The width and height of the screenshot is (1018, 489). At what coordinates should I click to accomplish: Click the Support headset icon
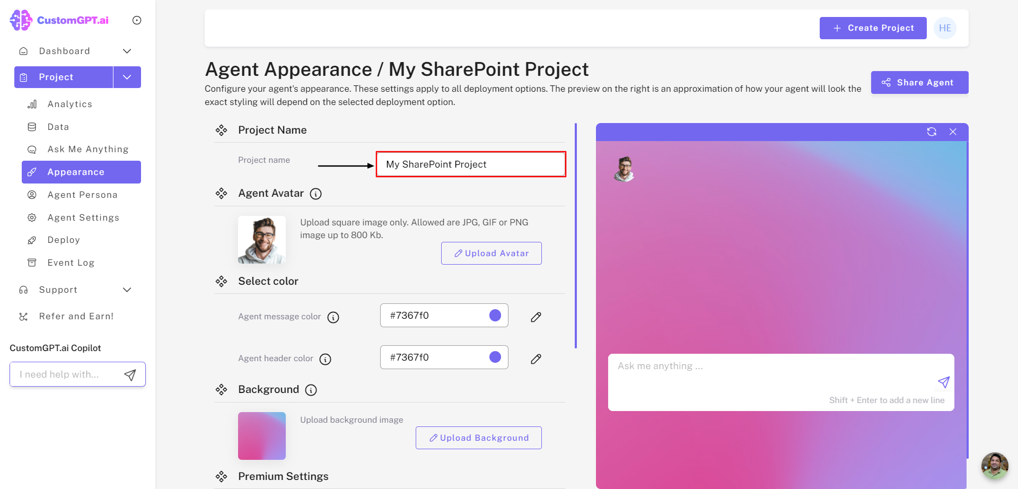23,290
